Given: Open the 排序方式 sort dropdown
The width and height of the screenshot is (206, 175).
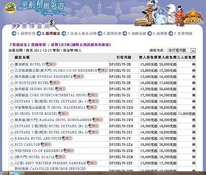Looking at the screenshot, I should 181,51.
